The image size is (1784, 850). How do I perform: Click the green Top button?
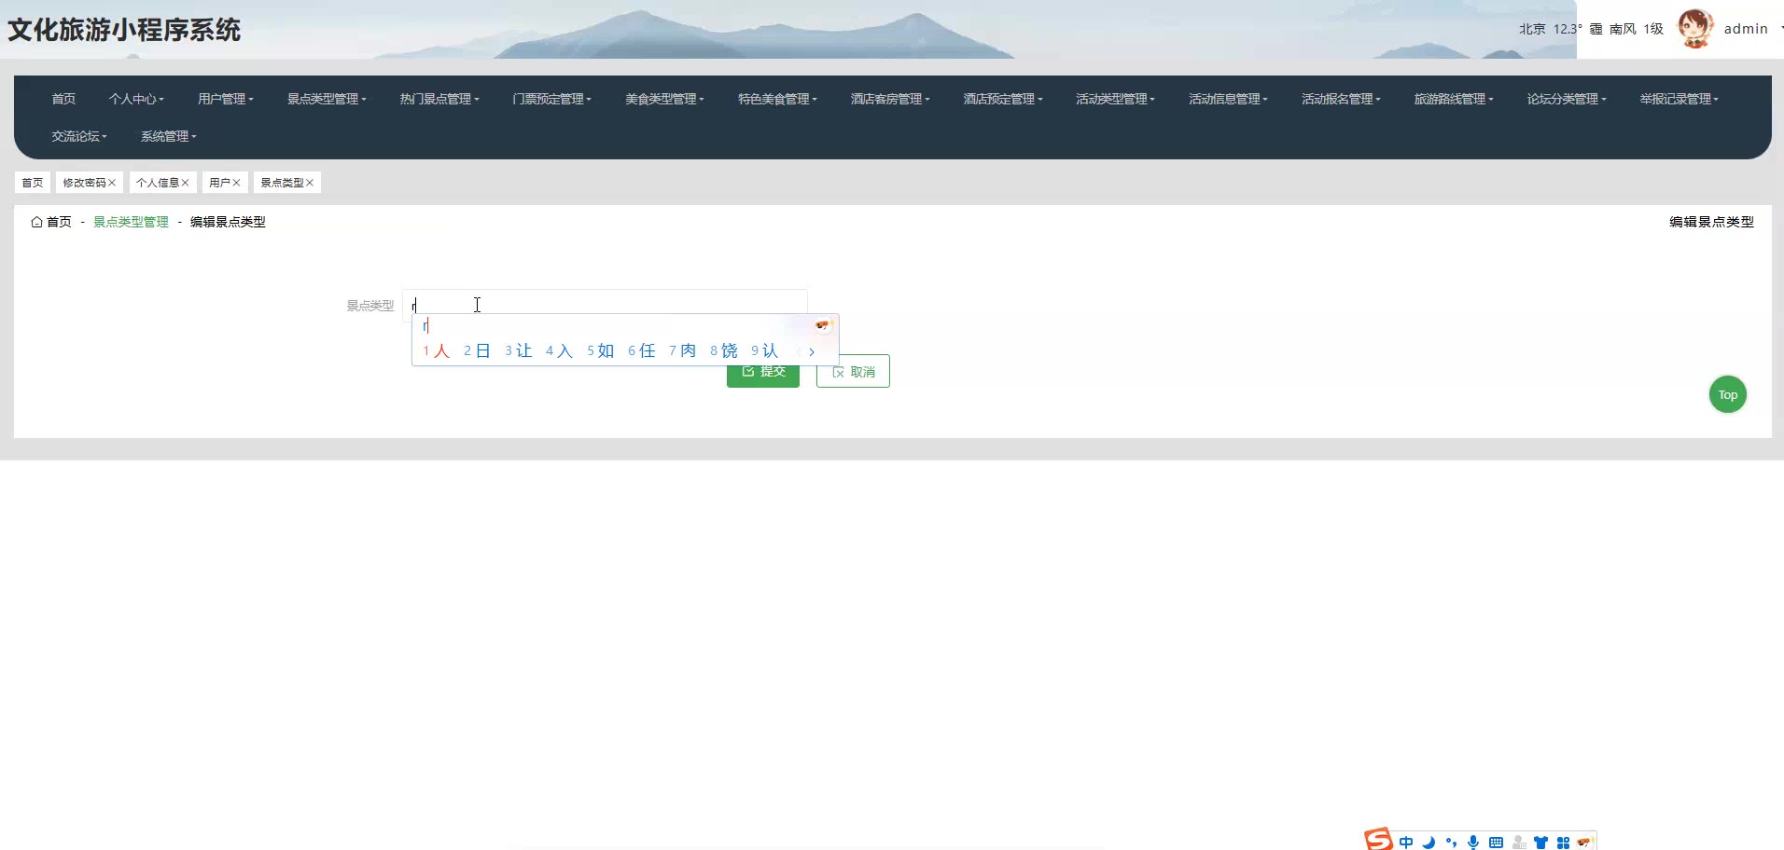(1728, 394)
